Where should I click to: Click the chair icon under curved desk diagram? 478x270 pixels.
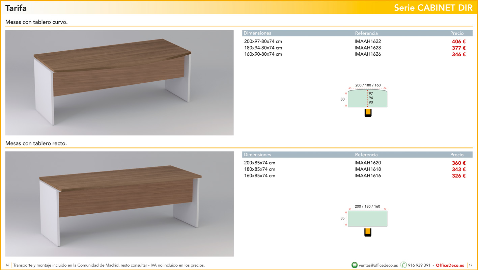pos(368,113)
